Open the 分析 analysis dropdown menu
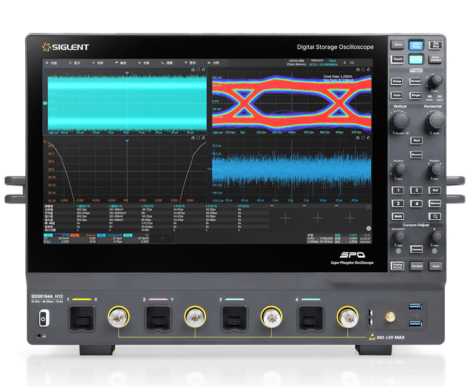 click(214, 62)
